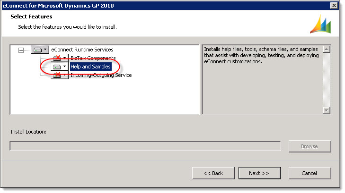Select the eConnect Runtime Services feature label

click(x=82, y=50)
